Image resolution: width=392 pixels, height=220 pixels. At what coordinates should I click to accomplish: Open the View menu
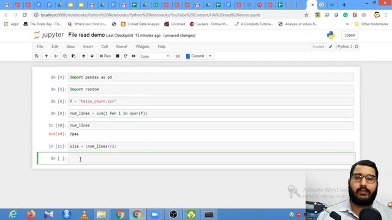click(x=70, y=46)
